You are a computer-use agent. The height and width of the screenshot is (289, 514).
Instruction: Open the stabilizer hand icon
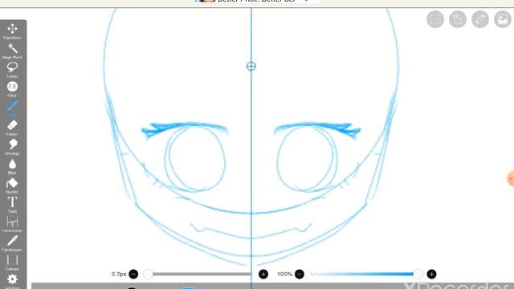[458, 19]
